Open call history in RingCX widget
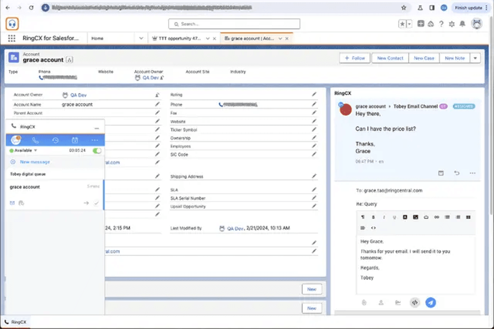The image size is (494, 329). point(55,140)
